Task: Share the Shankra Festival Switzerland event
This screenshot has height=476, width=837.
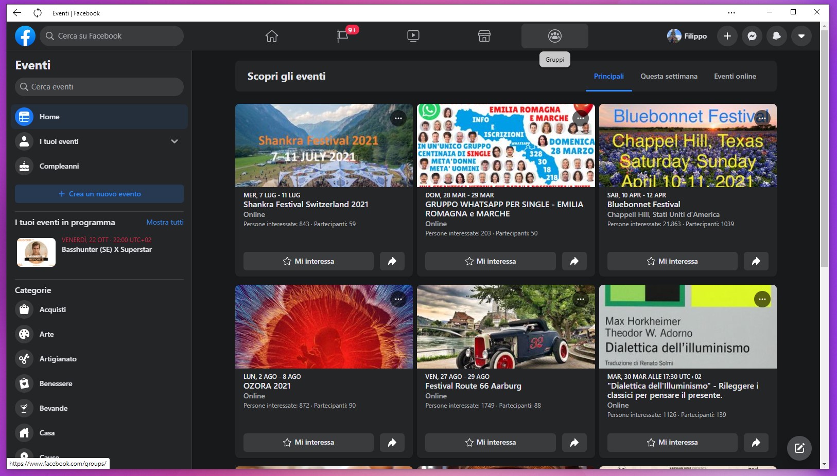Action: click(392, 261)
